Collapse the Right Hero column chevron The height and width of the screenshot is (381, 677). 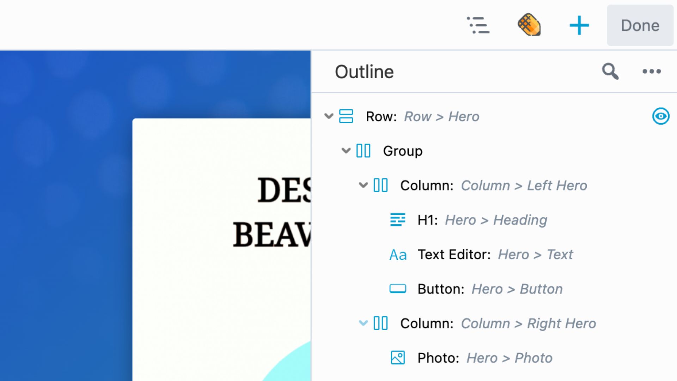point(363,323)
